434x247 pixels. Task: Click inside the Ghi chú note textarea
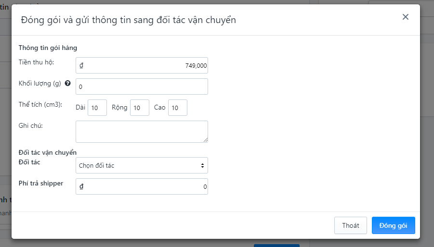[x=142, y=132]
